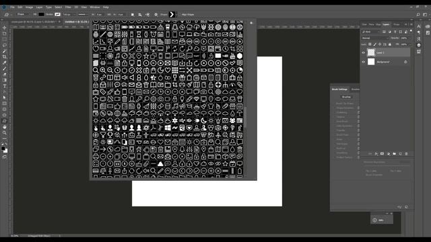Select the Type tool
Image resolution: width=431 pixels, height=242 pixels.
5,86
